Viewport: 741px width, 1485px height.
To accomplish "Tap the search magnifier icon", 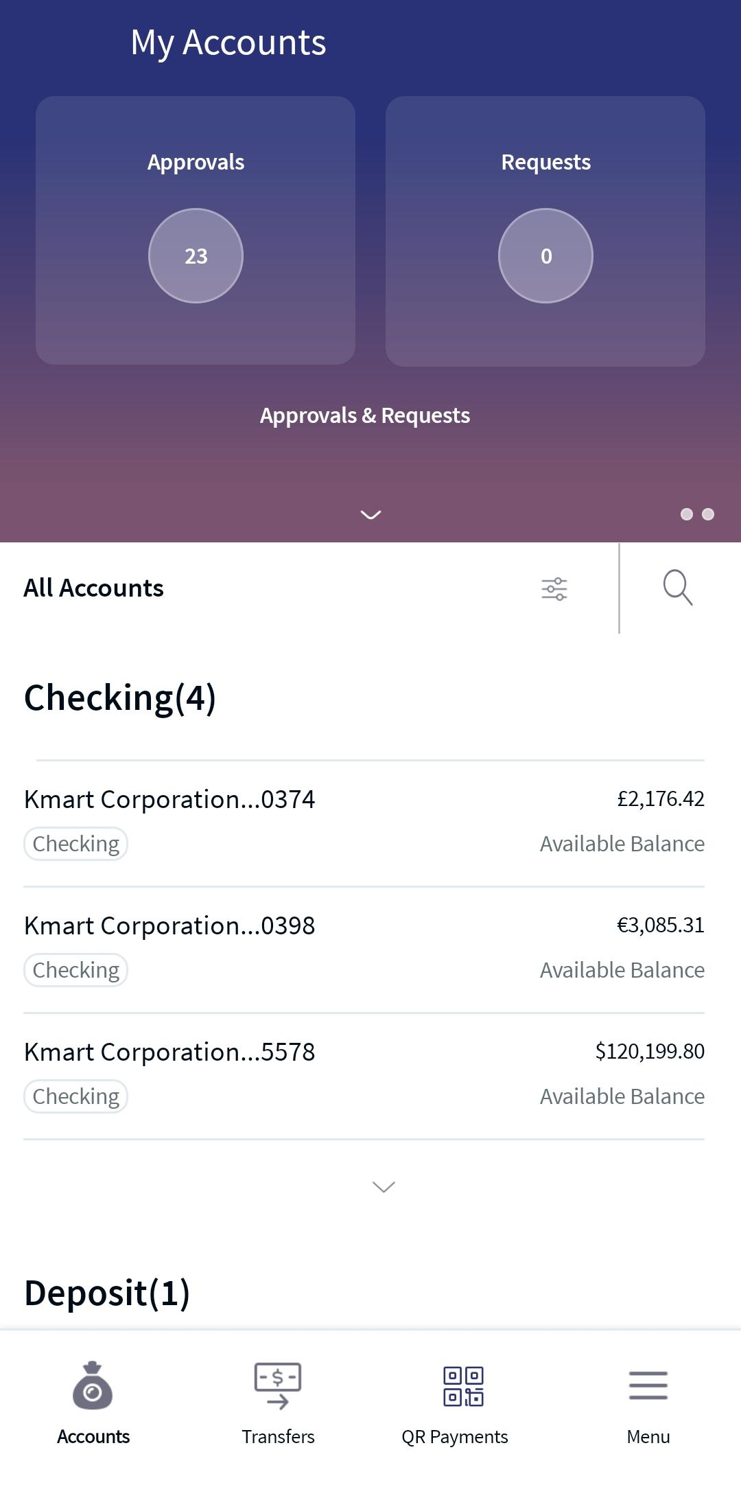I will tap(678, 588).
